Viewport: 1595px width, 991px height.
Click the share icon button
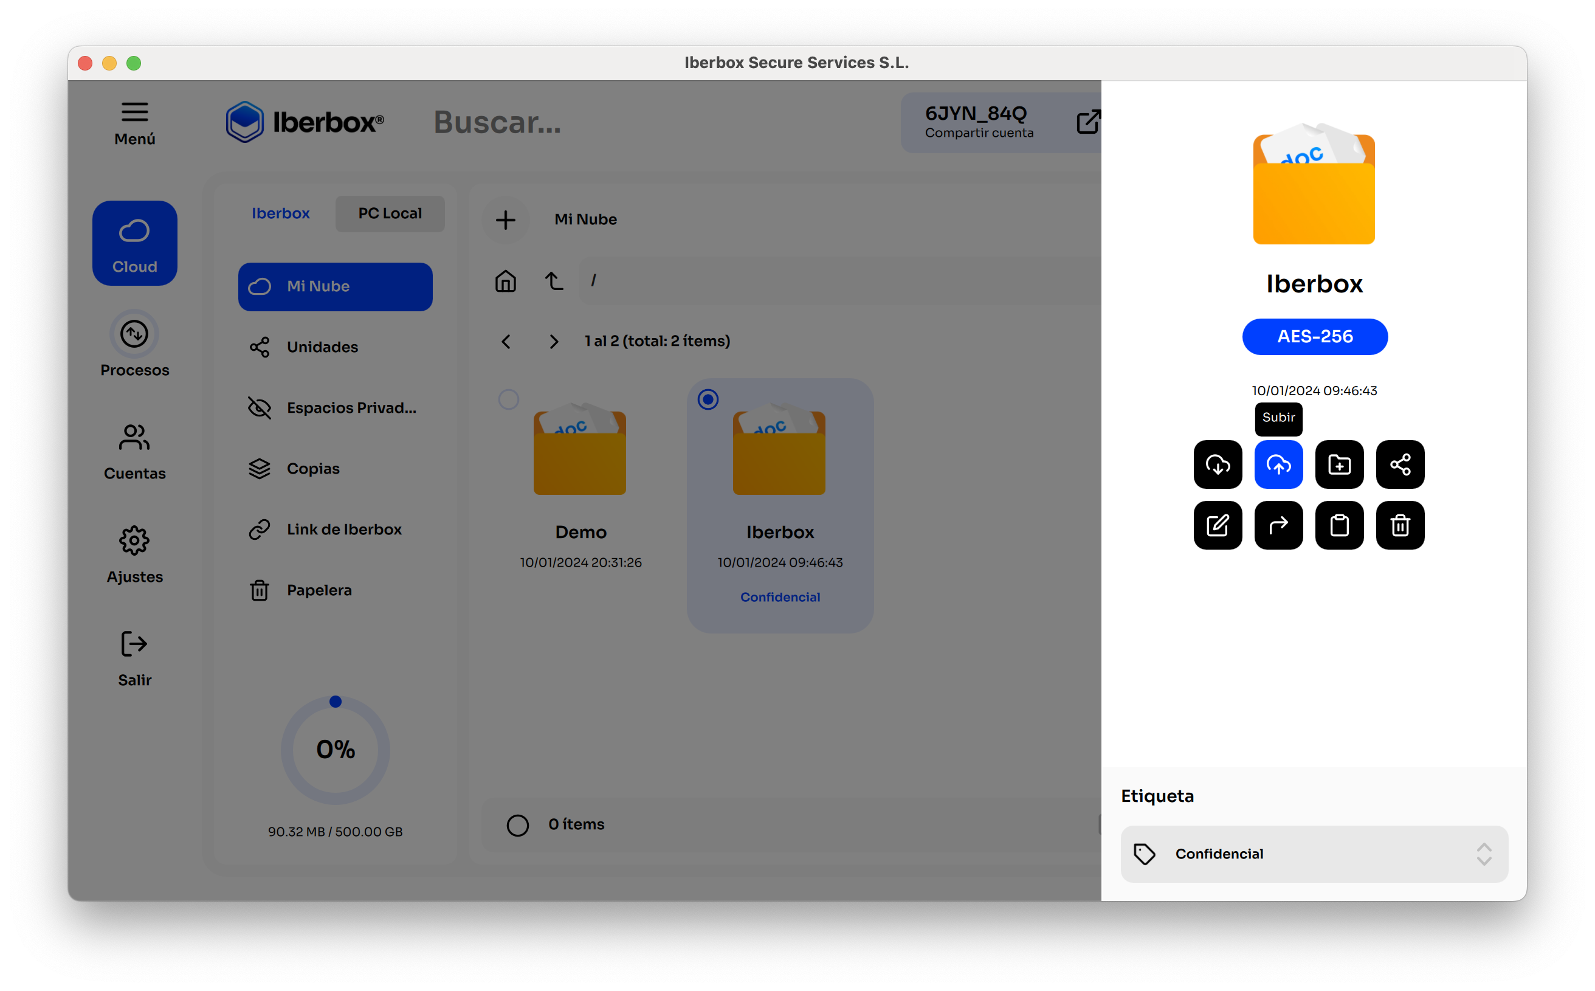1400,464
